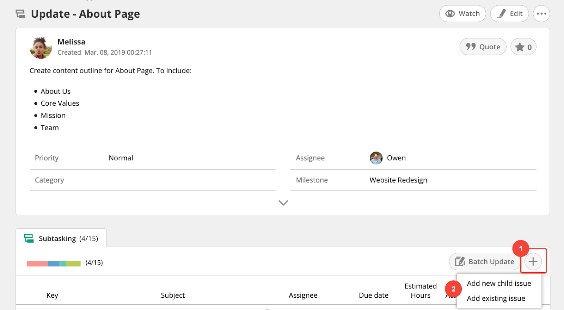Click Owen's assignee avatar
564x310 pixels.
pyautogui.click(x=376, y=158)
